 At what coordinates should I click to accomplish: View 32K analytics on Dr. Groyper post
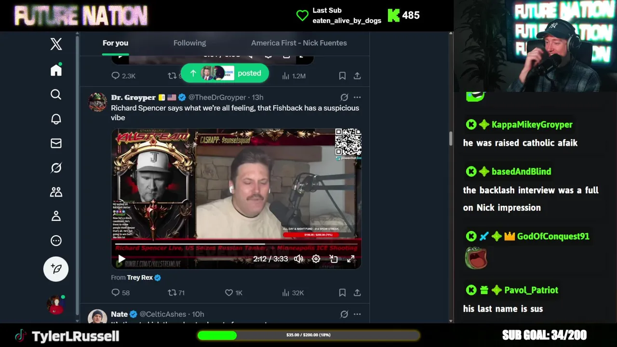coord(293,293)
